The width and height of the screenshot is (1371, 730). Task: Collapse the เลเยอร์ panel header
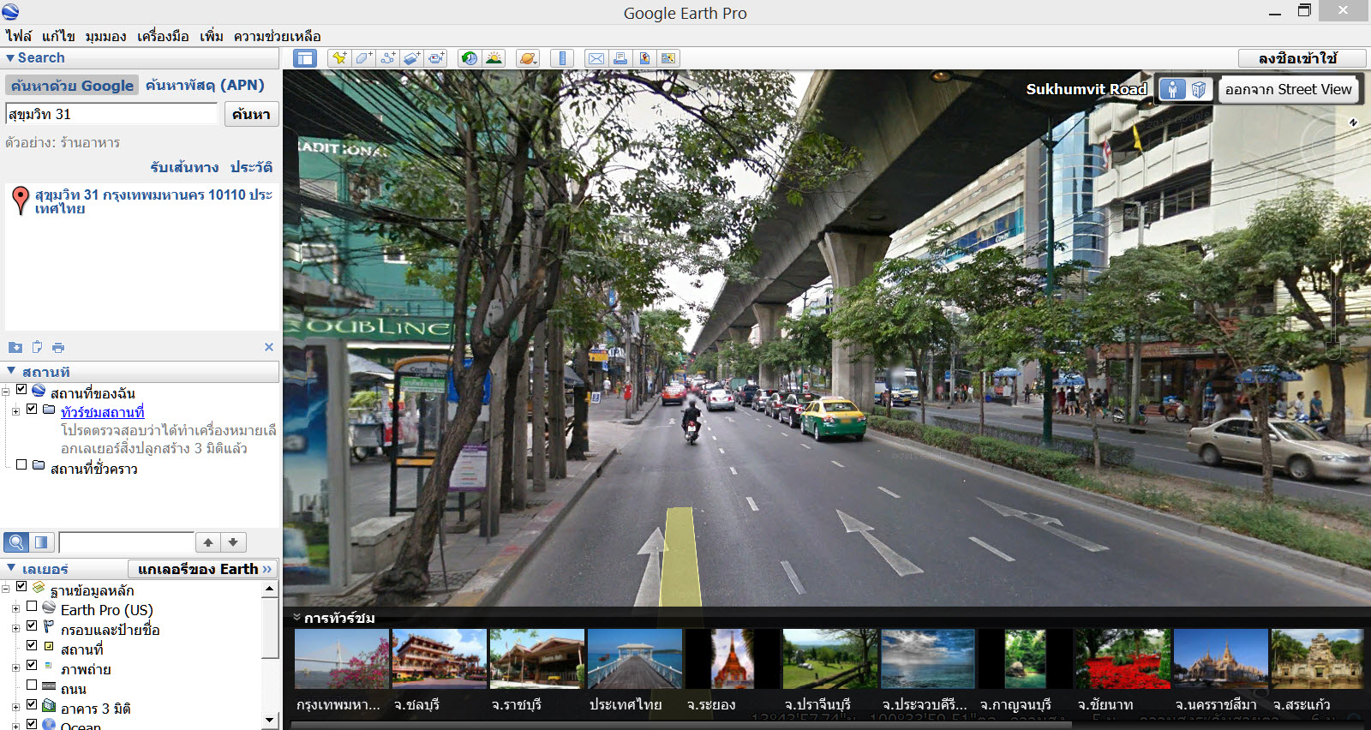(11, 568)
